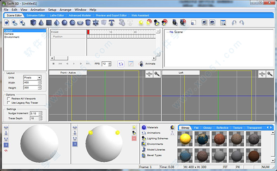Screen dimensions: 277x171
Task: Pan the Front viewport with the arrows icon
Action: [x=149, y=74]
